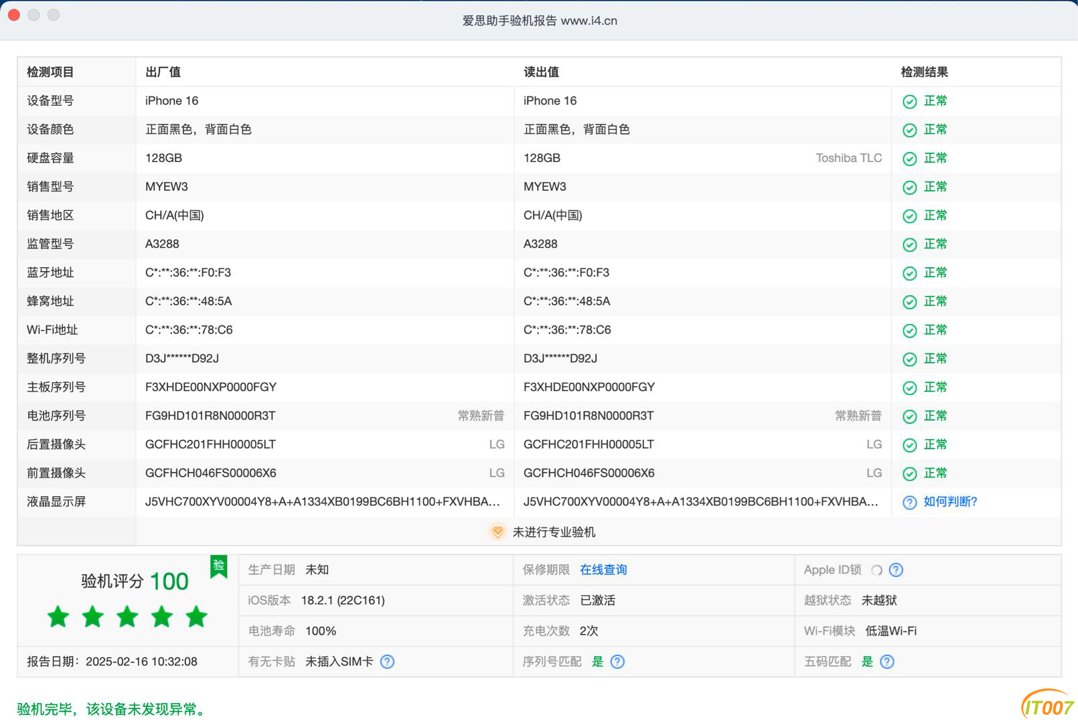
Task: Click 常熟新普 label in the factory value column
Action: tap(481, 416)
